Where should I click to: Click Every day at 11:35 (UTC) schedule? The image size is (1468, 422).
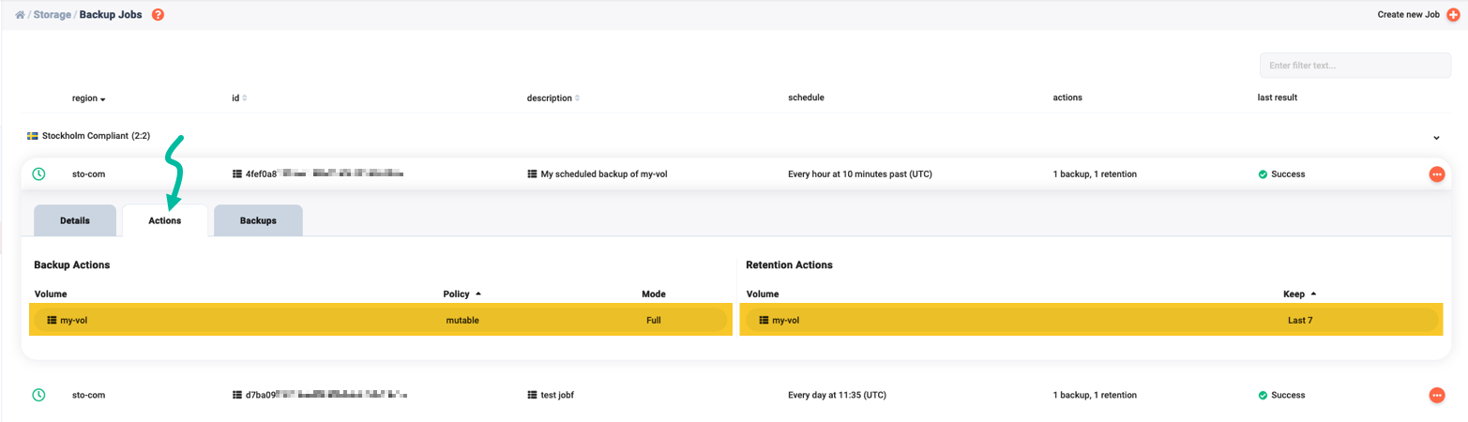click(837, 396)
